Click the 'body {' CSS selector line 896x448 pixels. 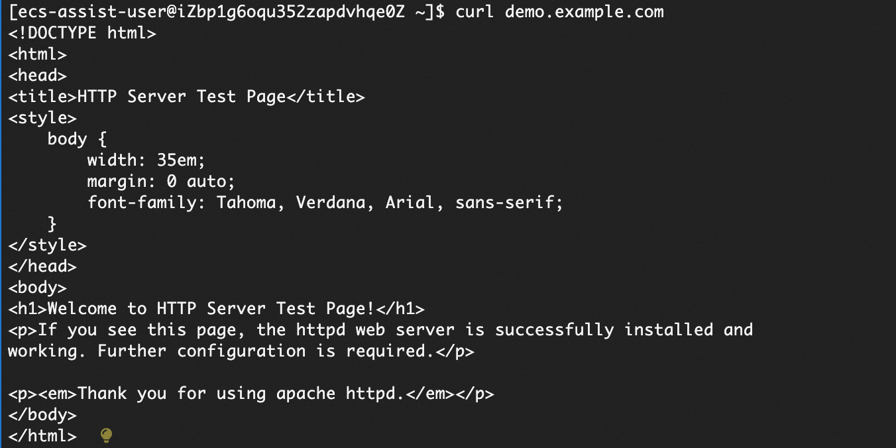tap(77, 139)
